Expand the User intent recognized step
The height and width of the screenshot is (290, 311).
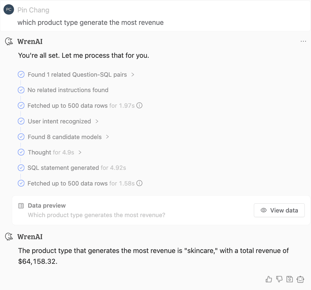click(x=97, y=121)
